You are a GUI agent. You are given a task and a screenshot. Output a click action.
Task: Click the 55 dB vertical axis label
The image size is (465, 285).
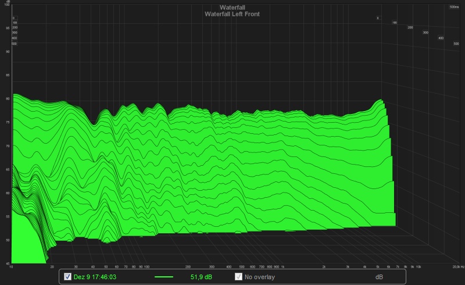pos(8,217)
